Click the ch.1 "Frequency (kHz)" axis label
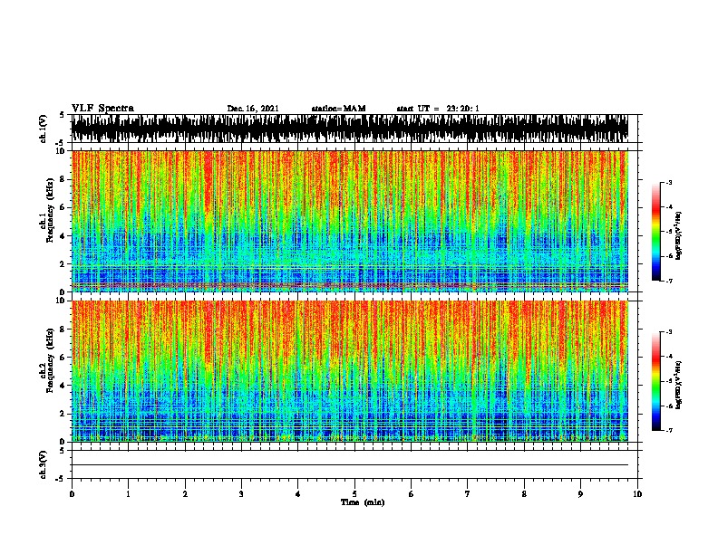This screenshot has width=718, height=554. (50, 211)
